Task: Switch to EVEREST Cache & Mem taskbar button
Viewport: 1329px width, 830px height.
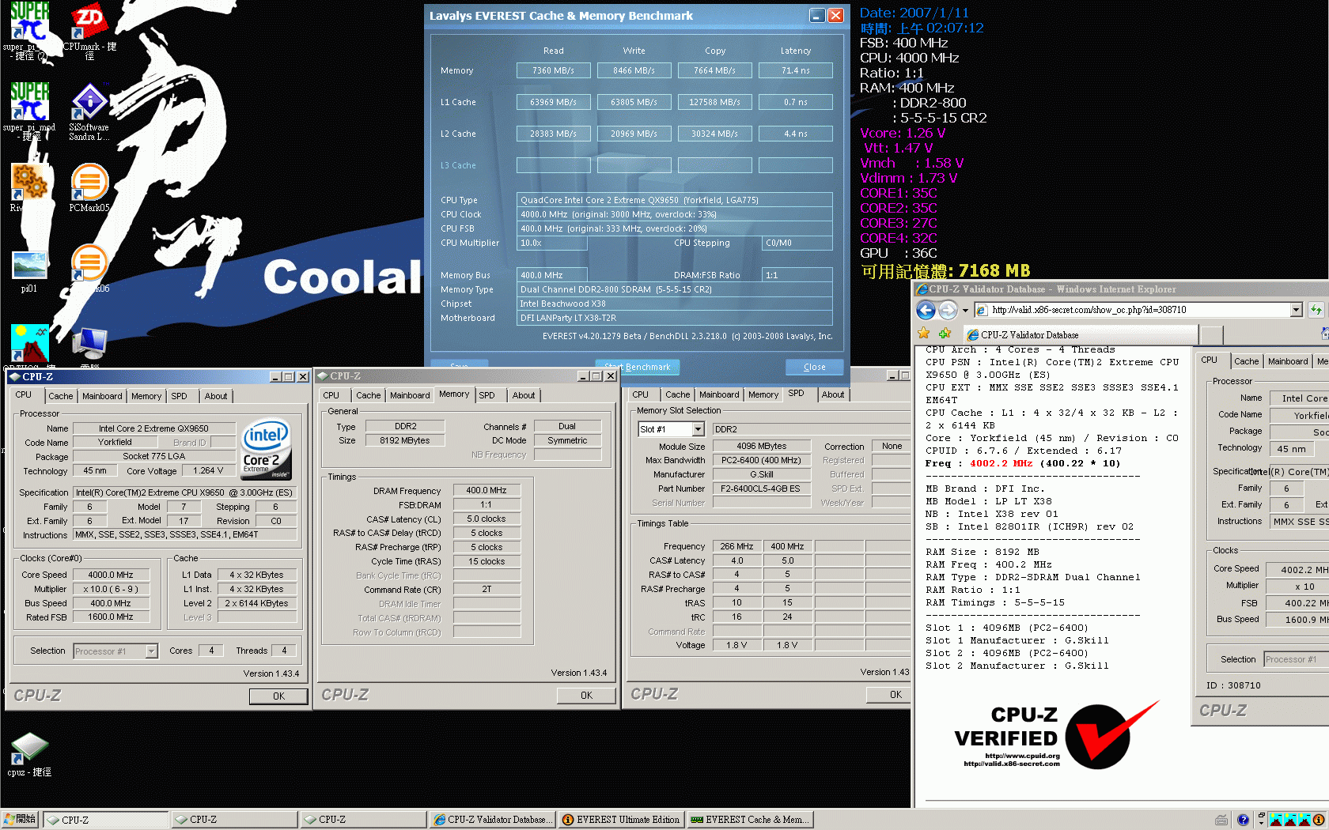Action: point(750,820)
